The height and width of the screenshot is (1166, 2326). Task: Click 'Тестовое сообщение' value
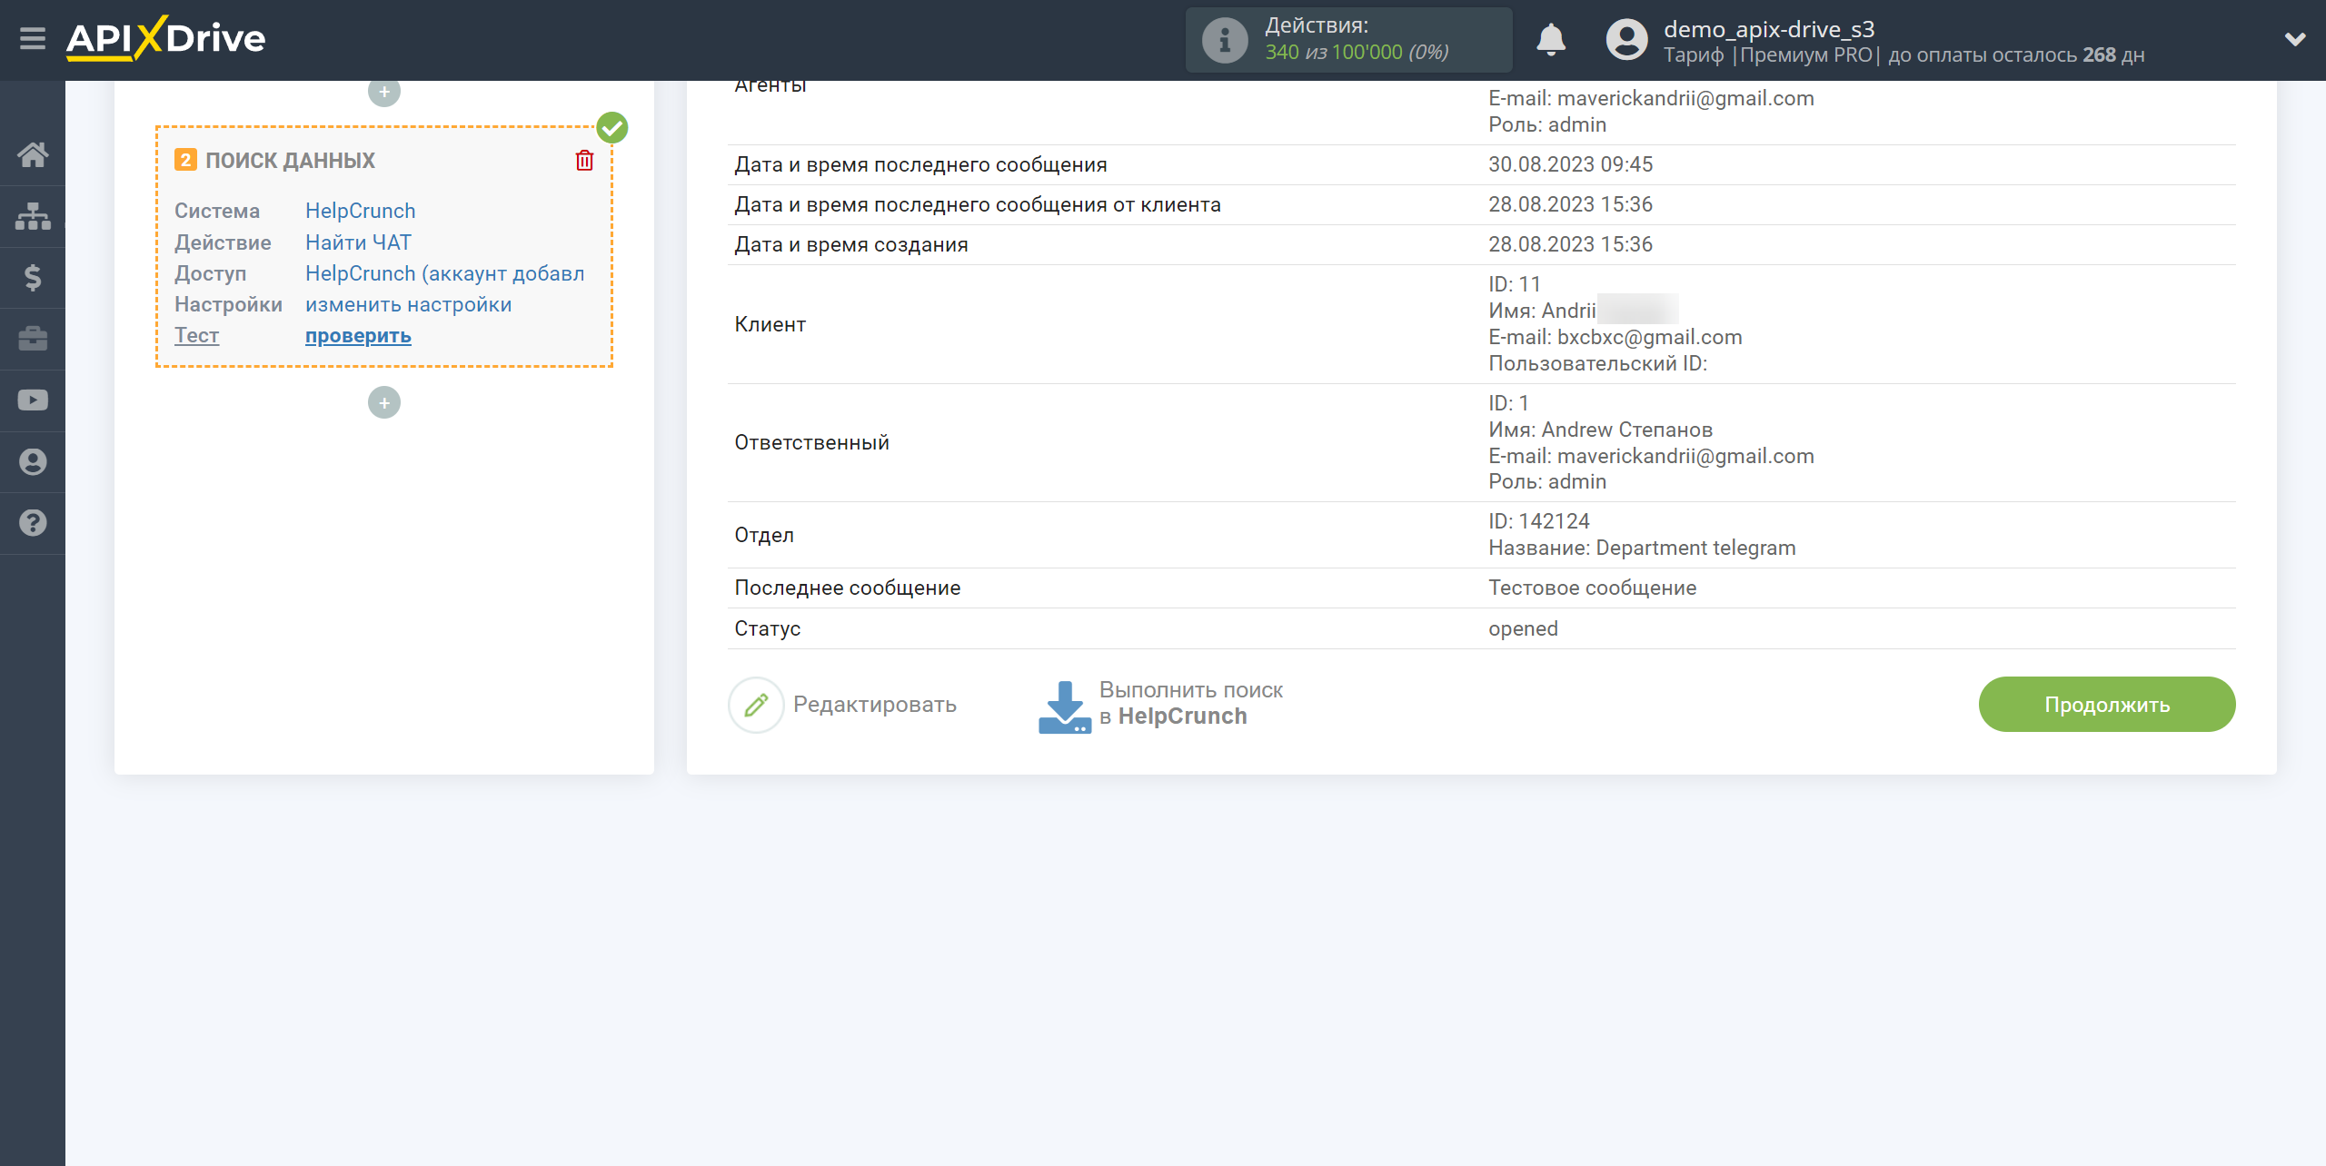[x=1592, y=588]
